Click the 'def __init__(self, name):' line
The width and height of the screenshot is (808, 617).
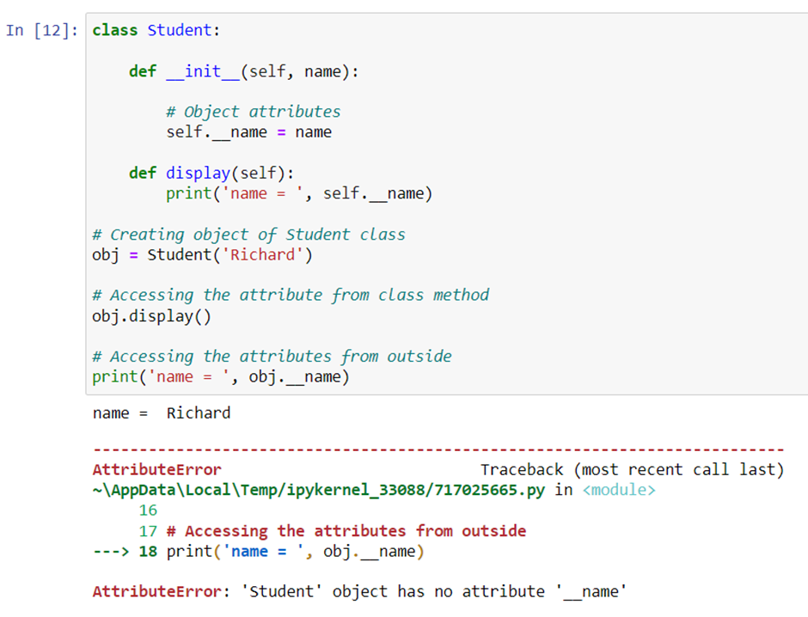click(244, 71)
